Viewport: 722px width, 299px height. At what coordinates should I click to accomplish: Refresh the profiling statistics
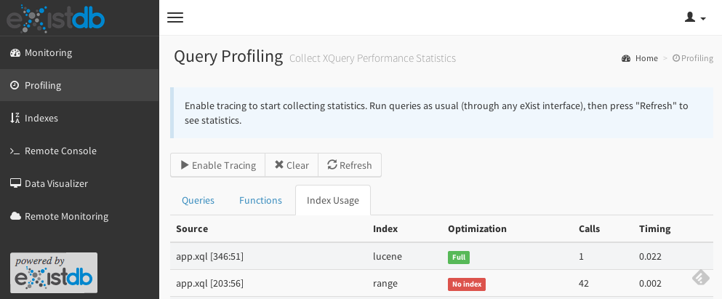point(350,165)
